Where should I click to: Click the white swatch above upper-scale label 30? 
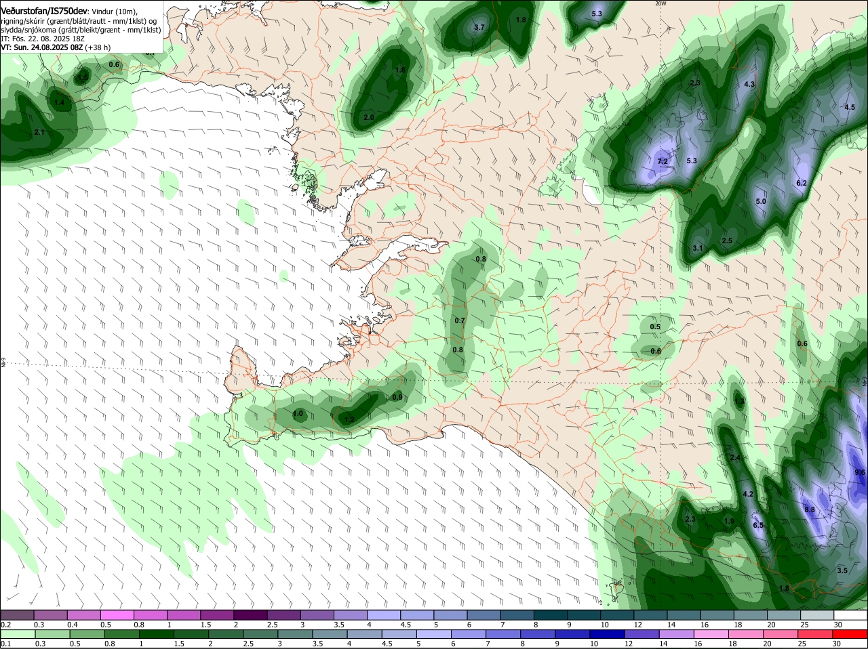(x=850, y=614)
